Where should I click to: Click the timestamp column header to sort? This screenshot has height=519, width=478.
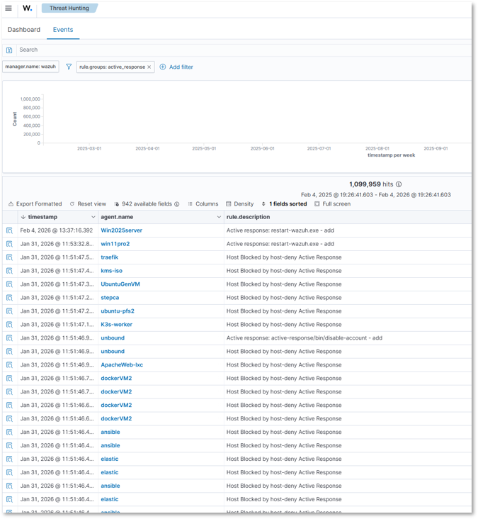point(42,217)
